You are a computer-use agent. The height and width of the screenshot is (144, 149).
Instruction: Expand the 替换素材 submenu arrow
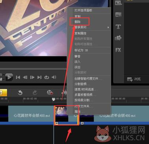point(108,27)
